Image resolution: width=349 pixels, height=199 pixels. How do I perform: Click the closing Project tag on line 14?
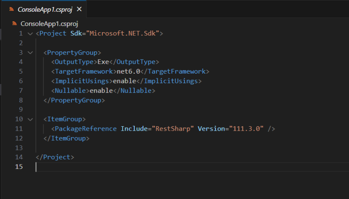click(x=55, y=157)
